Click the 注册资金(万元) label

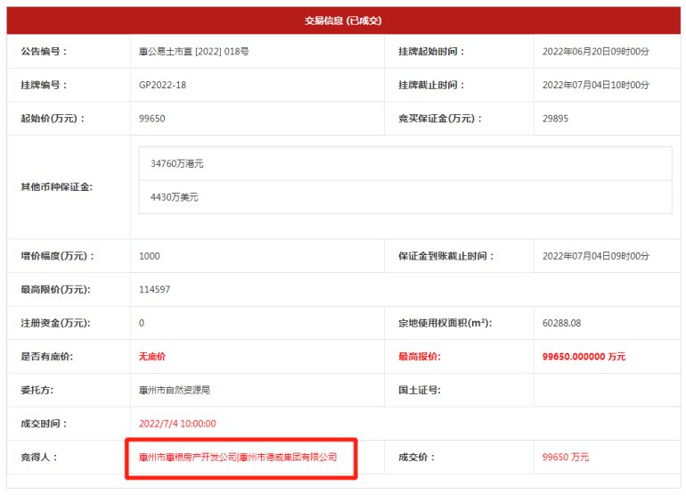coord(55,323)
